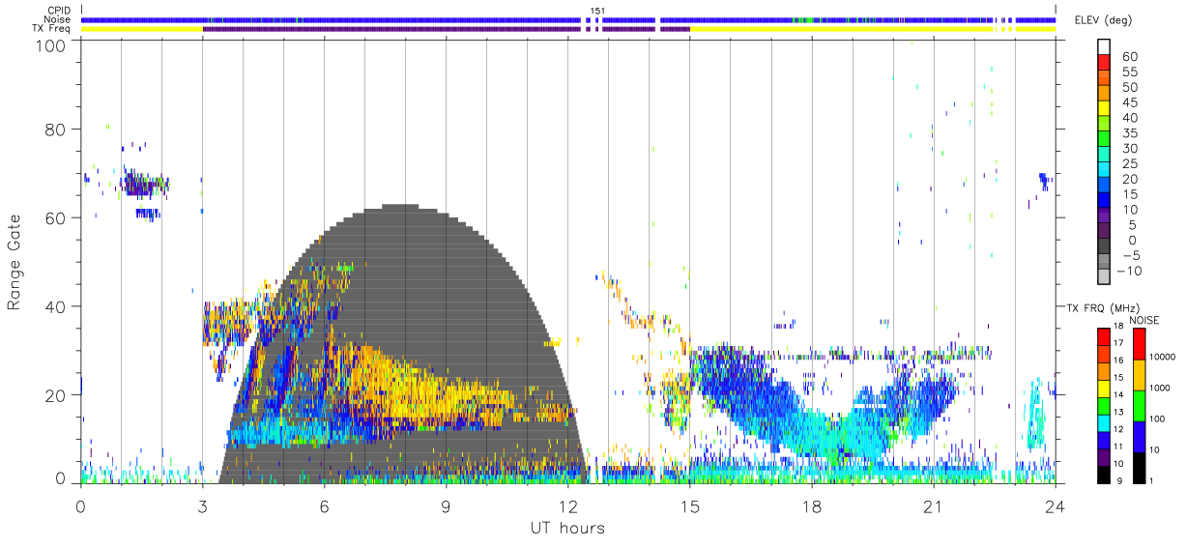Click the 40 tick label on Range Gate axis

click(x=57, y=306)
